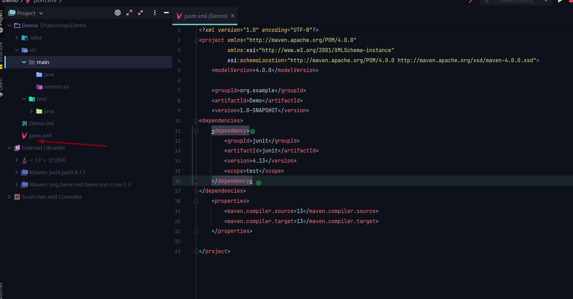
Task: Click the Collapse All icon in Project panel
Action: click(x=140, y=13)
